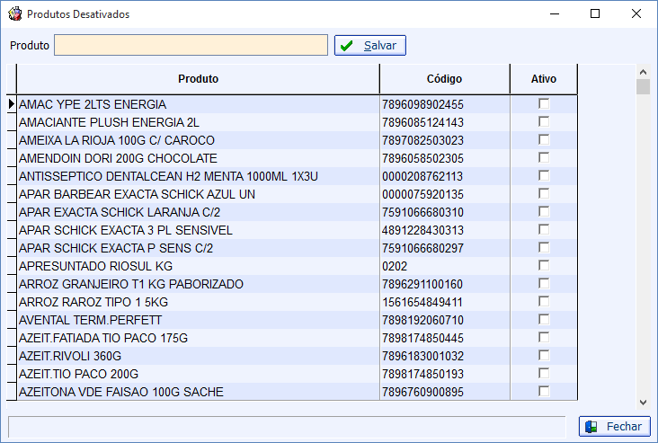Activate AZEITONA VDE FAISAO 100G SACHE checkbox
The width and height of the screenshot is (658, 443).
click(544, 392)
